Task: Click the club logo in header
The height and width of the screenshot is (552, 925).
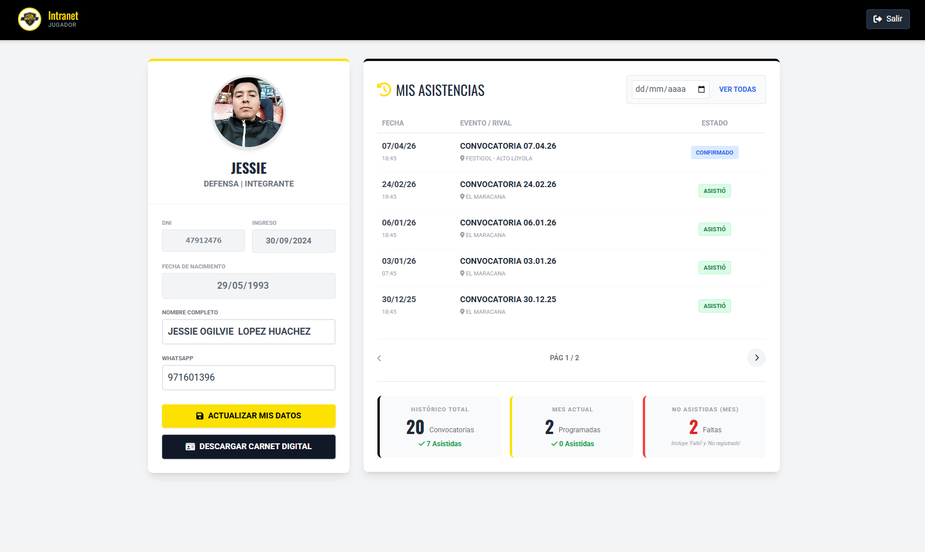Action: click(x=30, y=19)
